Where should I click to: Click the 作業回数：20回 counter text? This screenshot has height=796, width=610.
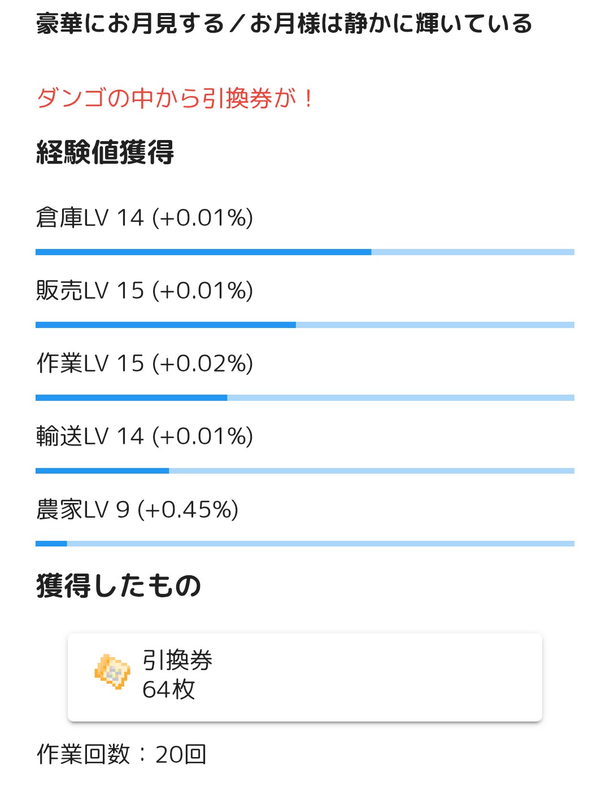click(121, 754)
